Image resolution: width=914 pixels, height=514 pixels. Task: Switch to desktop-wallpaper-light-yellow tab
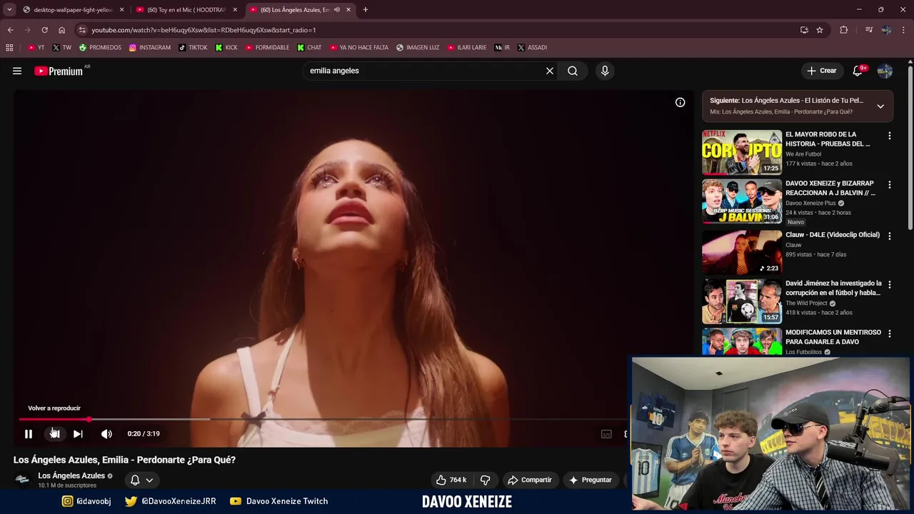tap(73, 10)
